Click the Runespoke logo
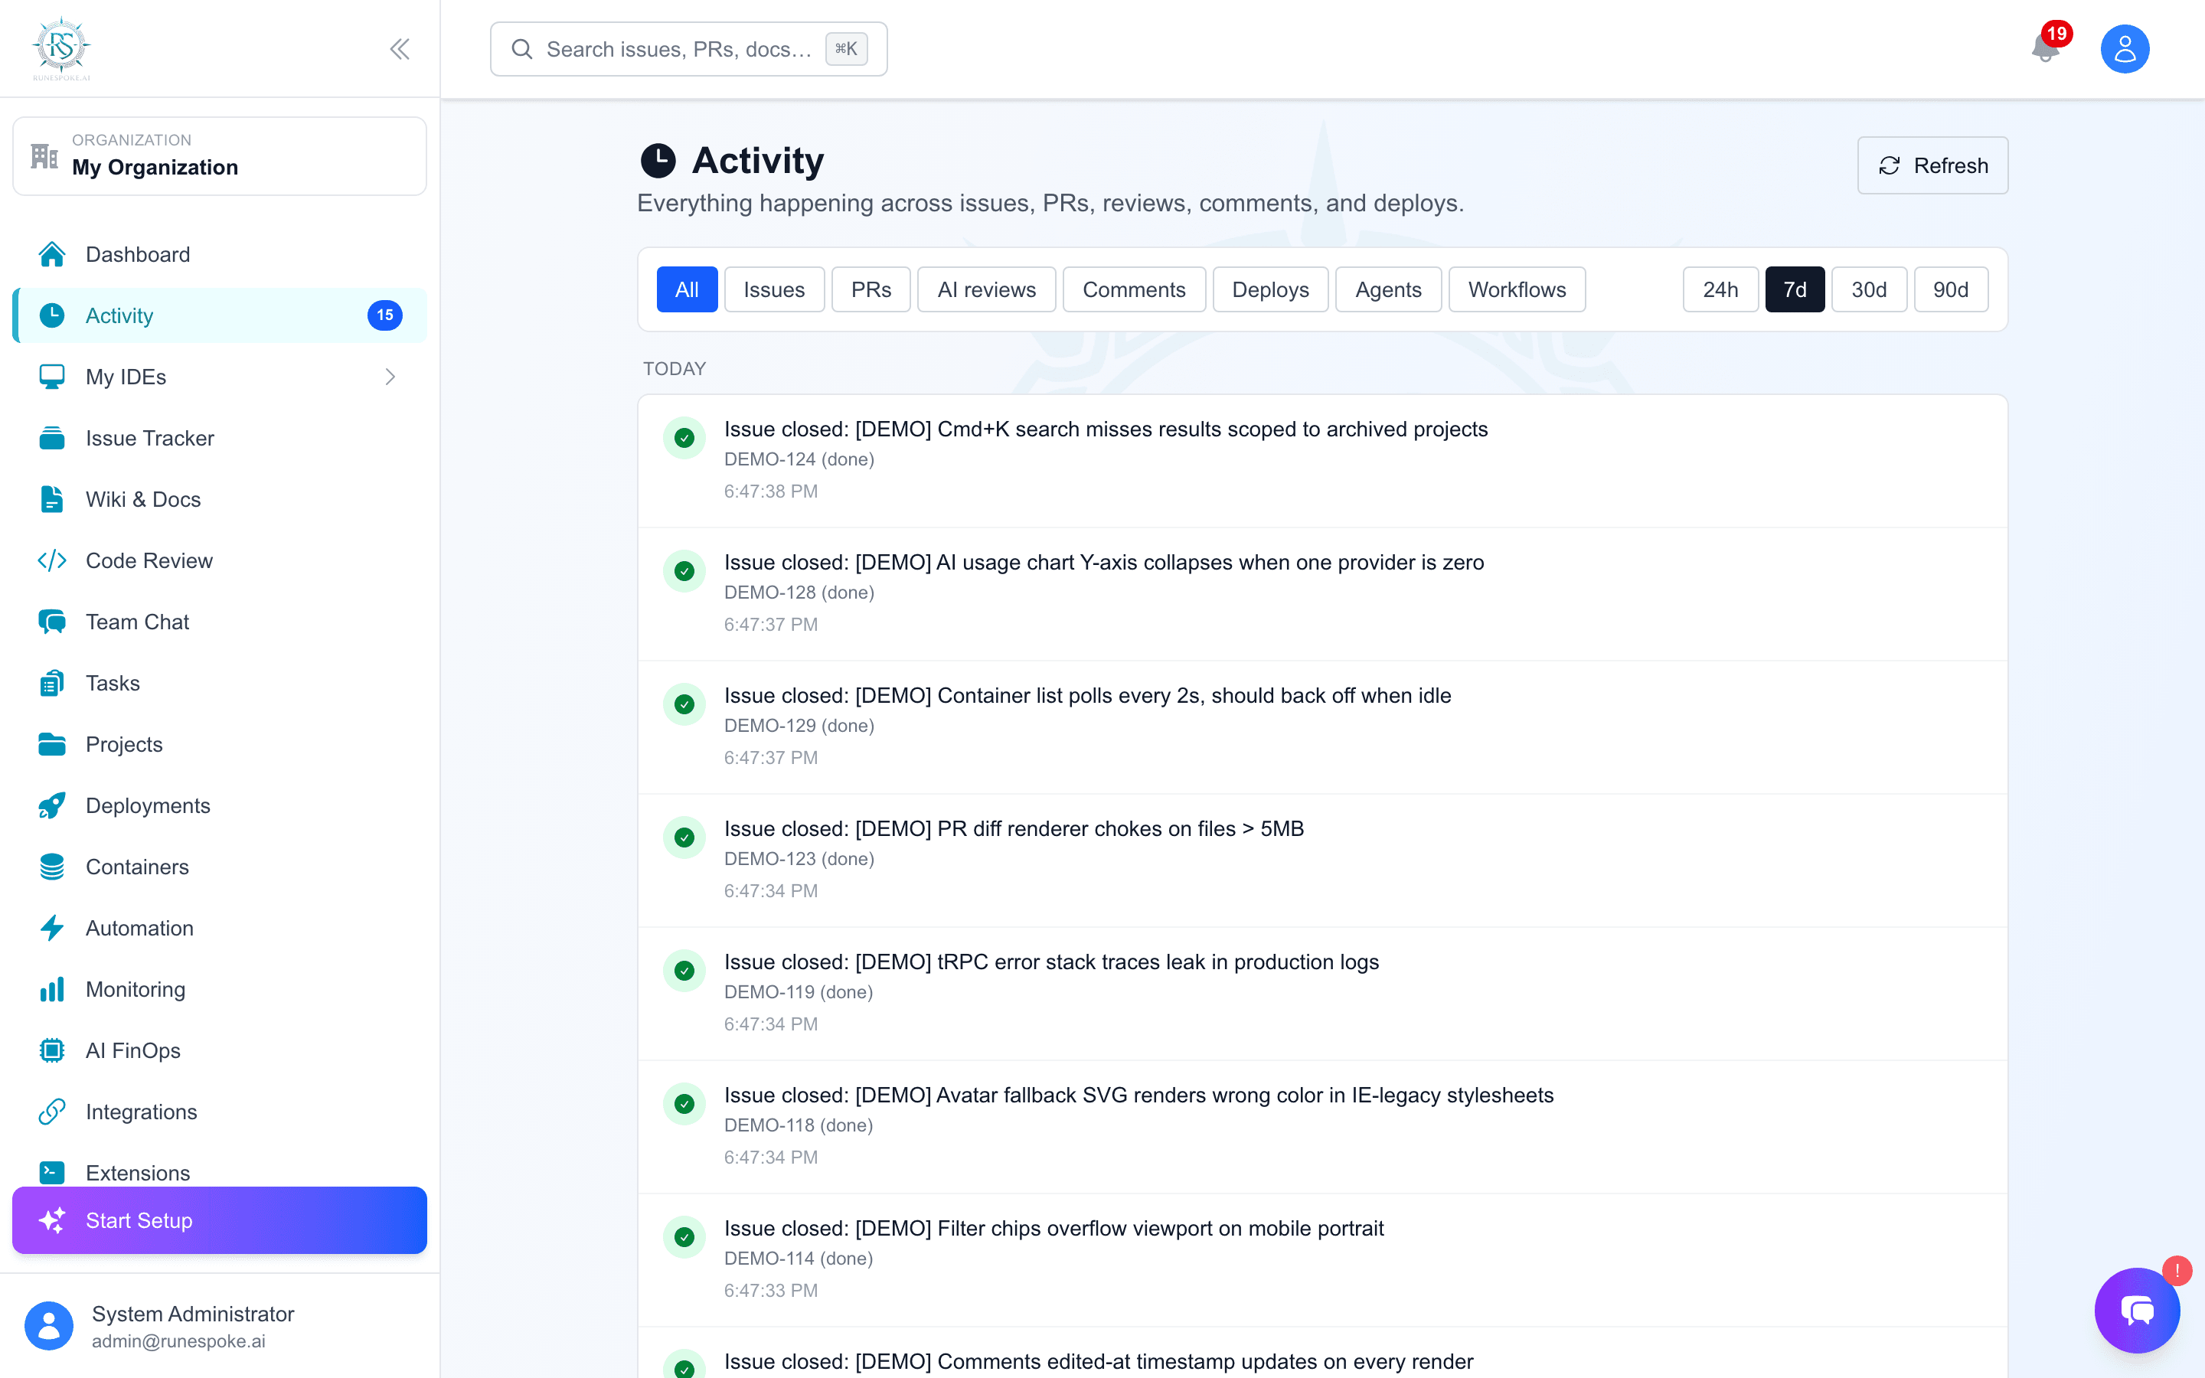This screenshot has width=2205, height=1378. point(61,48)
